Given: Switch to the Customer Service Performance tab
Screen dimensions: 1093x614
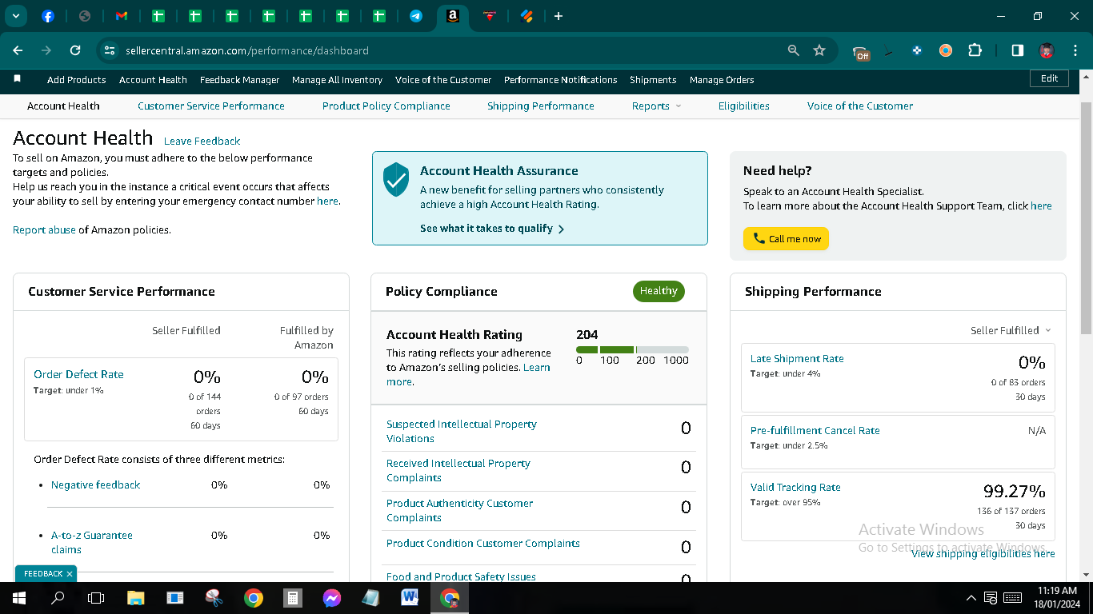Looking at the screenshot, I should [x=211, y=106].
